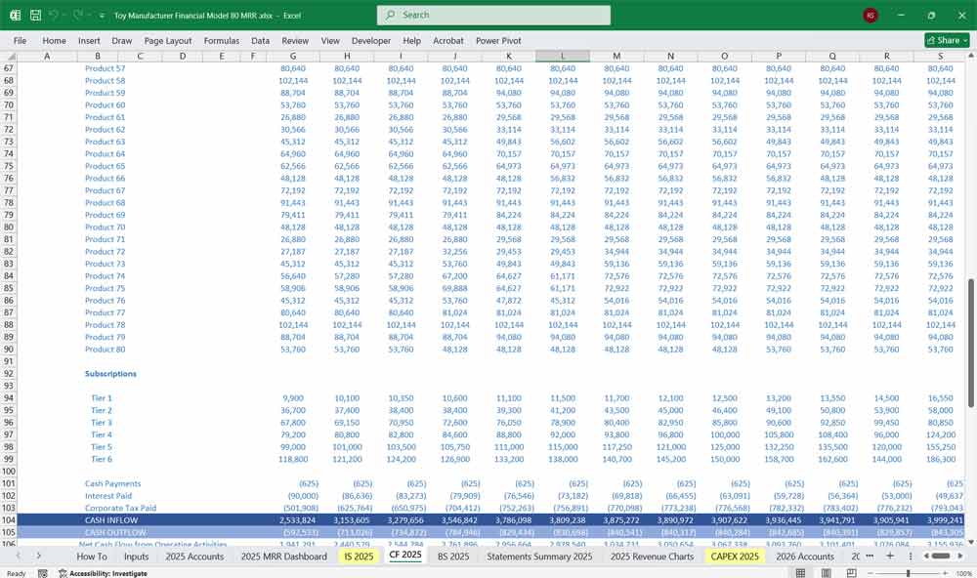This screenshot has width=977, height=578.
Task: Click Accessibility: Investigate in status bar
Action: tap(103, 573)
